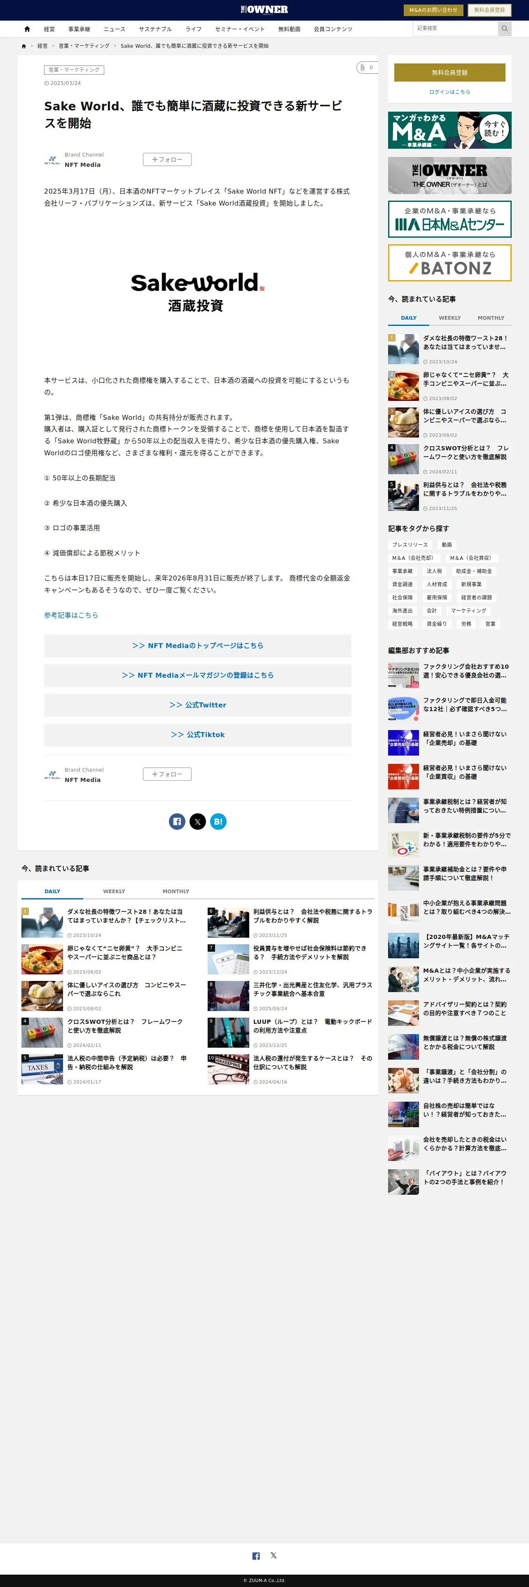This screenshot has width=529, height=1587.
Task: Open サステナブル menu item
Action: pos(155,29)
